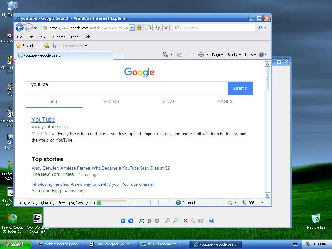
Task: Open search provider dropdown arrow
Action: tap(266, 28)
